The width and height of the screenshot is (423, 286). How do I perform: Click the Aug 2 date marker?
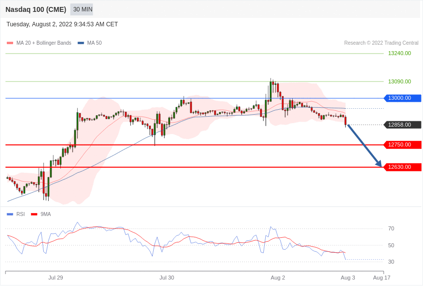click(x=278, y=278)
